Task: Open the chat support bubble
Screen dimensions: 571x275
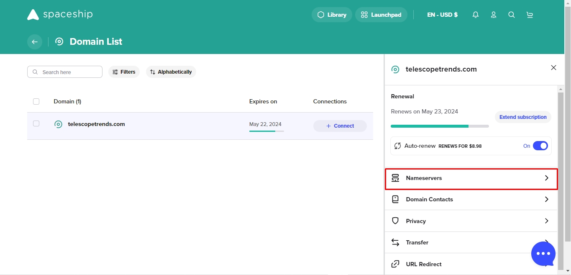Action: (543, 253)
